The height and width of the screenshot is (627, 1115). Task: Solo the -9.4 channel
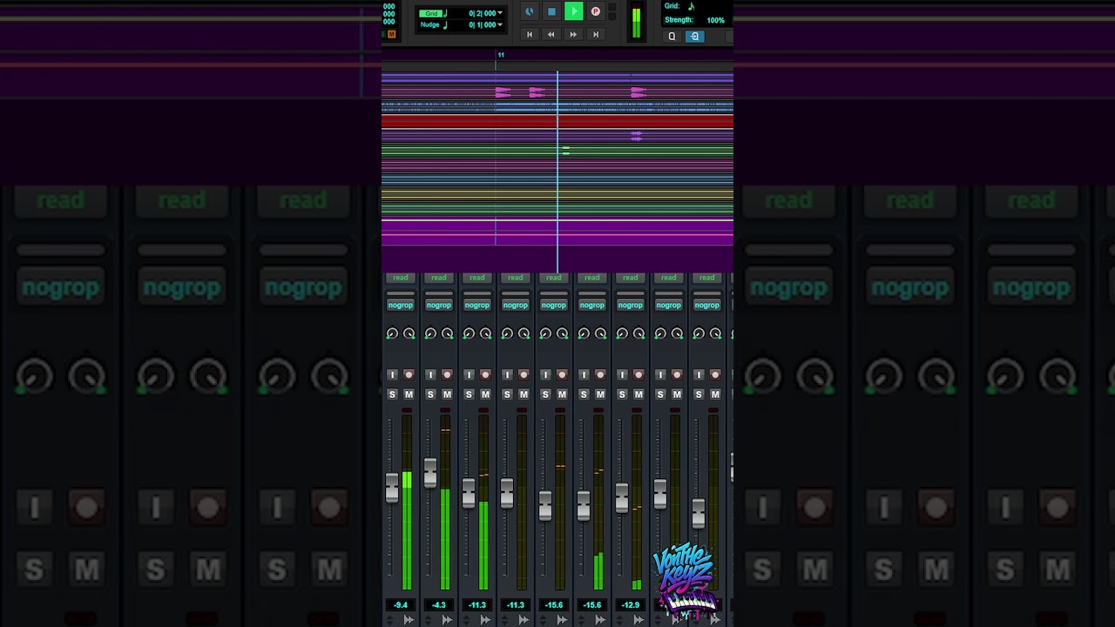click(392, 394)
